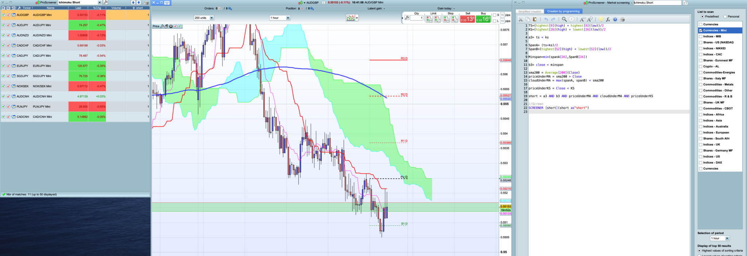Open orders settings gear icon beside Orders count
Image resolution: width=747 pixels, height=256 pixels.
[230, 8]
